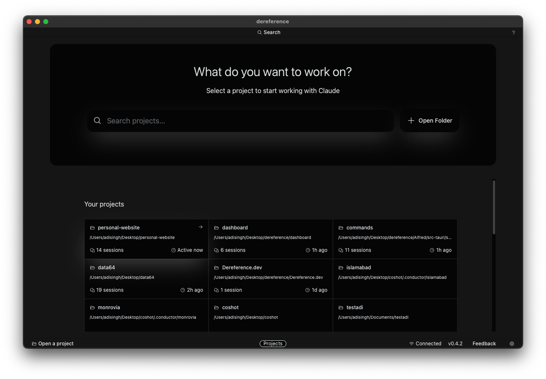Open the dashboard project
This screenshot has height=379, width=546.
(x=271, y=239)
